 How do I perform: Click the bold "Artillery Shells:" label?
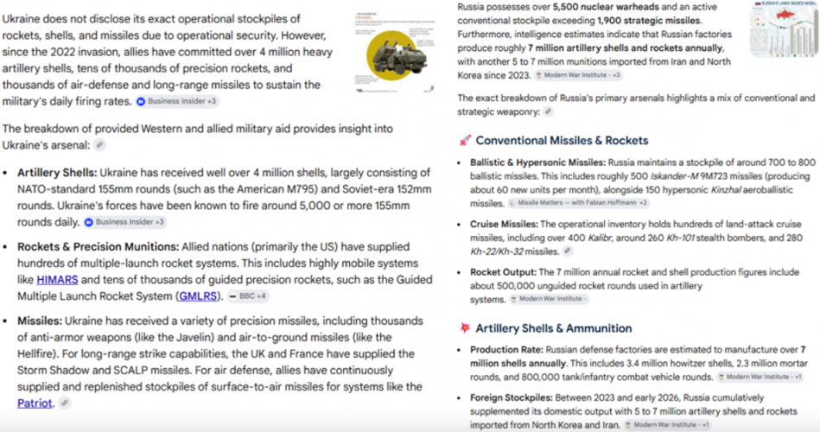(57, 173)
